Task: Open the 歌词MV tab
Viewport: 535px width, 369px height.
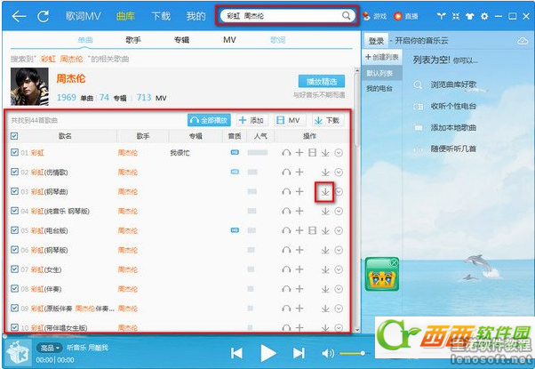Action: pos(84,16)
